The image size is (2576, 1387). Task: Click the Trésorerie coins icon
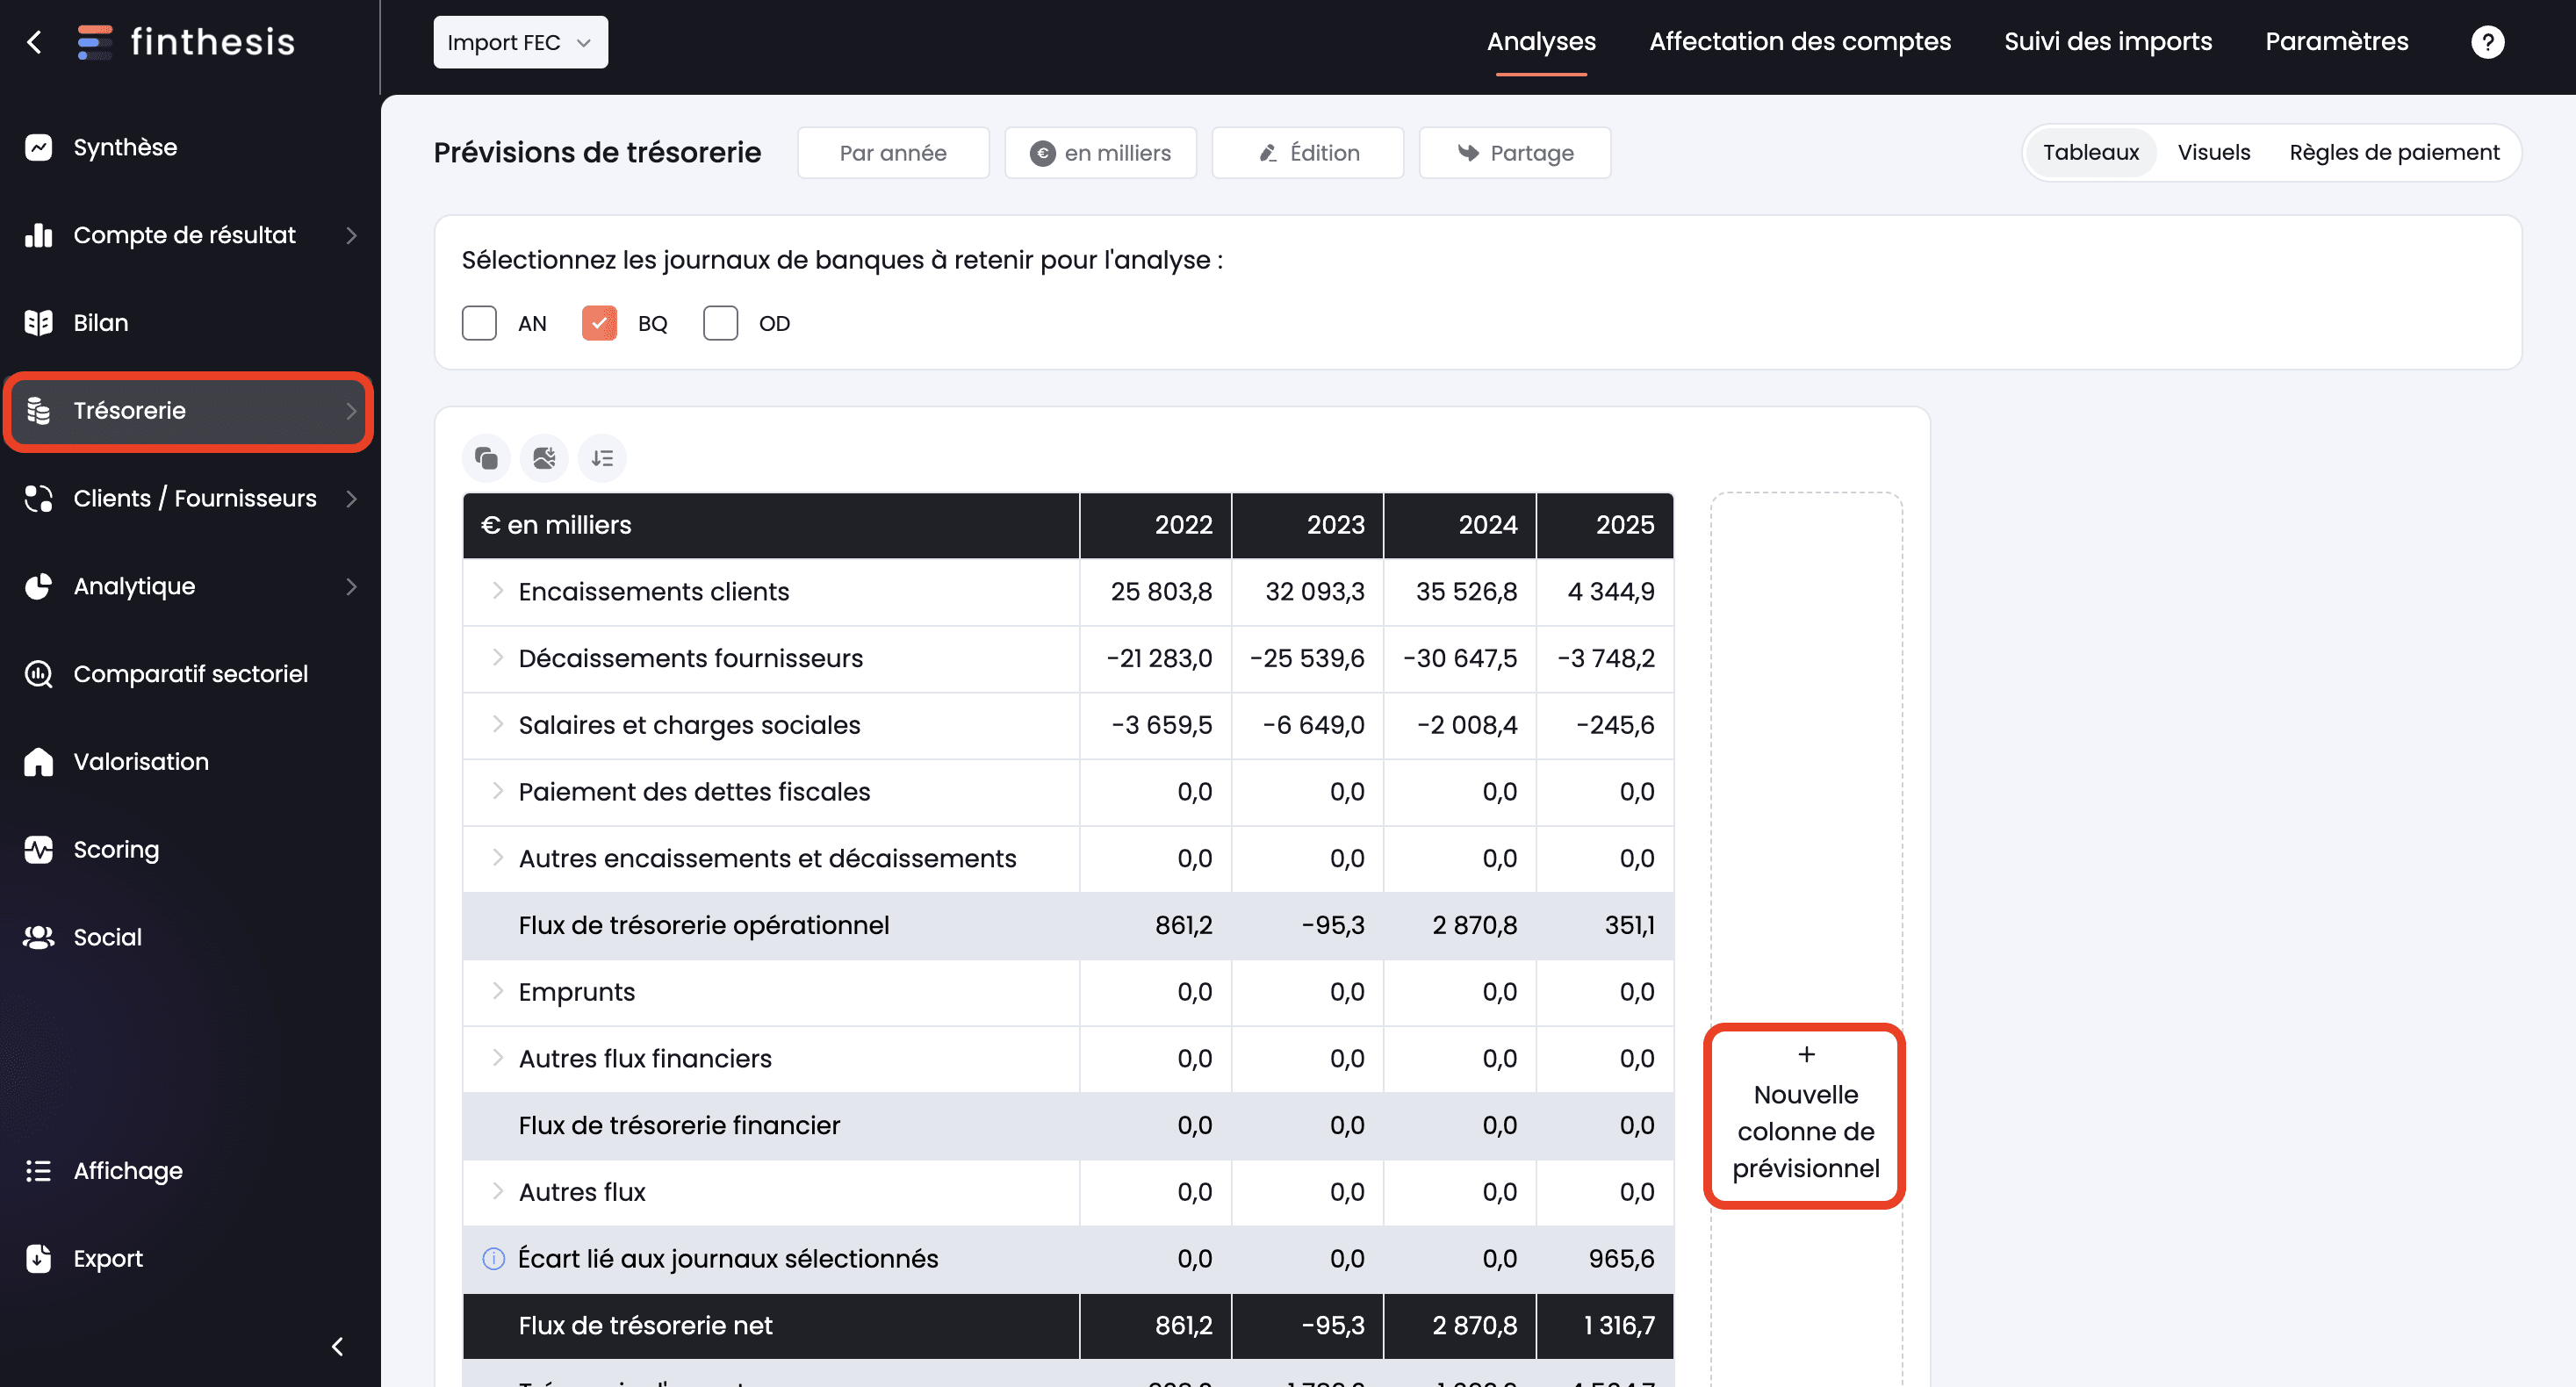[38, 411]
